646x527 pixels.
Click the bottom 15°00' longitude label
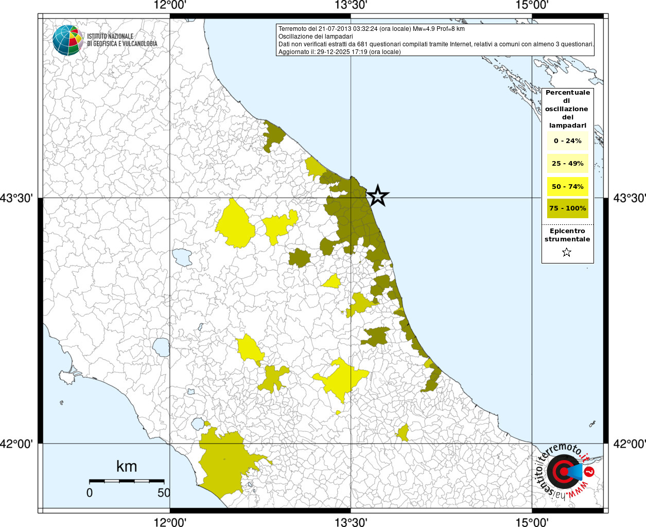coord(532,522)
